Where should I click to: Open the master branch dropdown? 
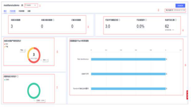31,5
